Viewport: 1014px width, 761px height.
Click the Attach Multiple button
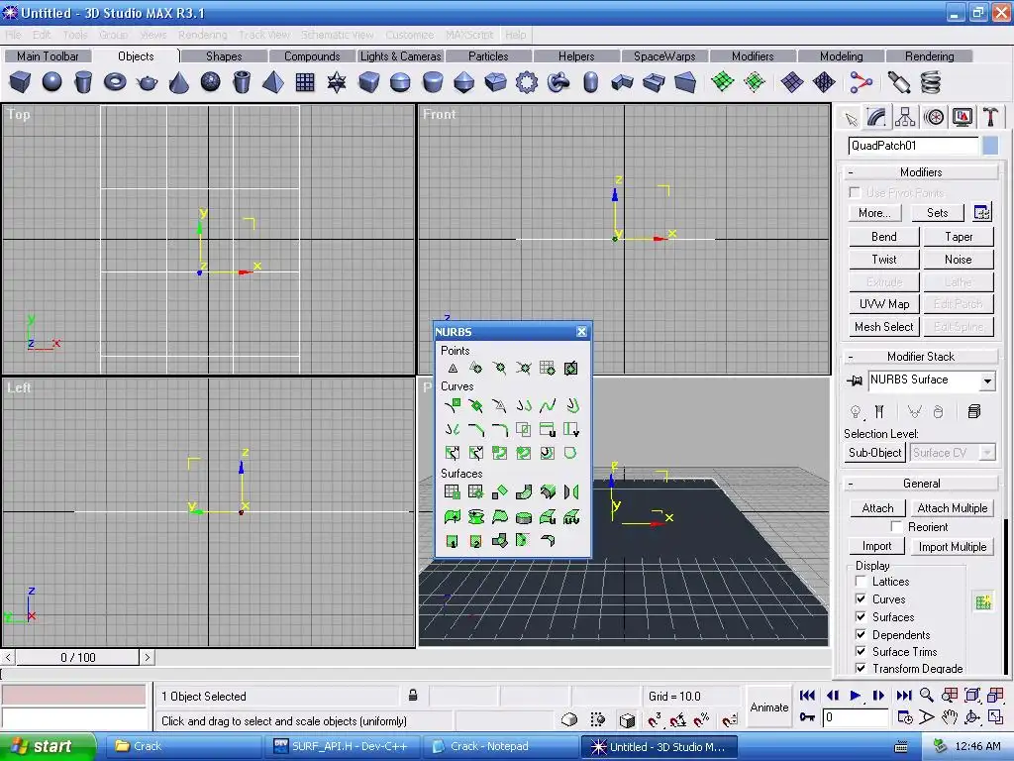[x=952, y=508]
